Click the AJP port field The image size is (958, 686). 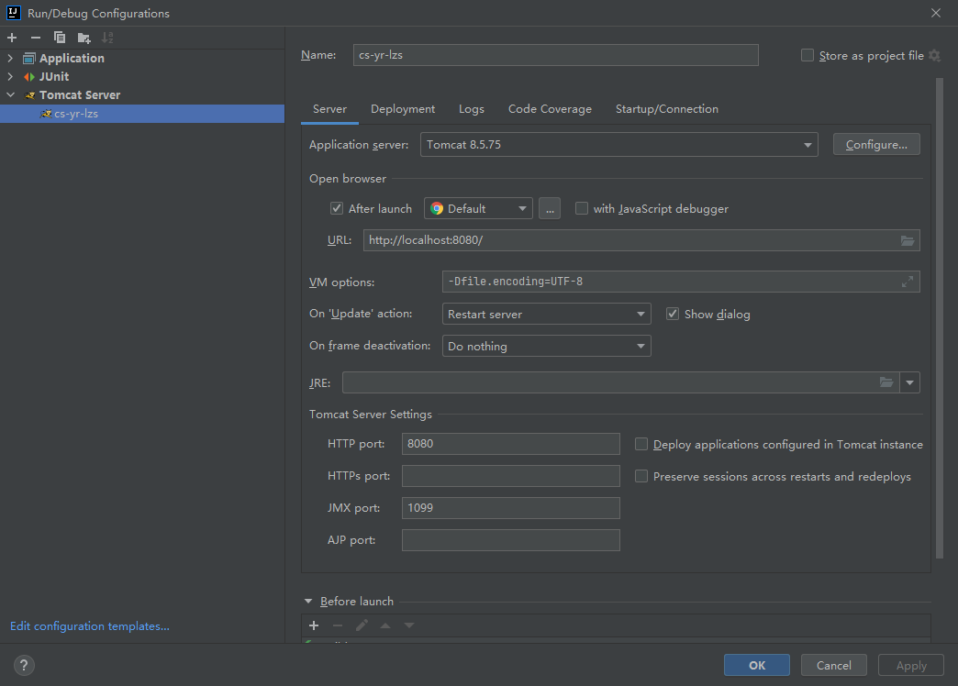(x=511, y=540)
